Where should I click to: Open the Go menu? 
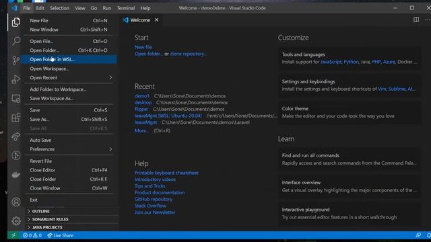[x=94, y=8]
